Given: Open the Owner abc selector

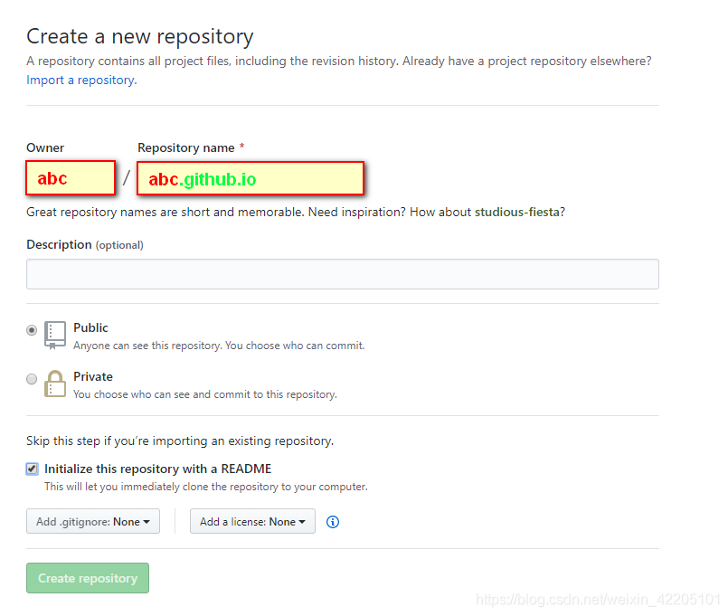Looking at the screenshot, I should [71, 178].
